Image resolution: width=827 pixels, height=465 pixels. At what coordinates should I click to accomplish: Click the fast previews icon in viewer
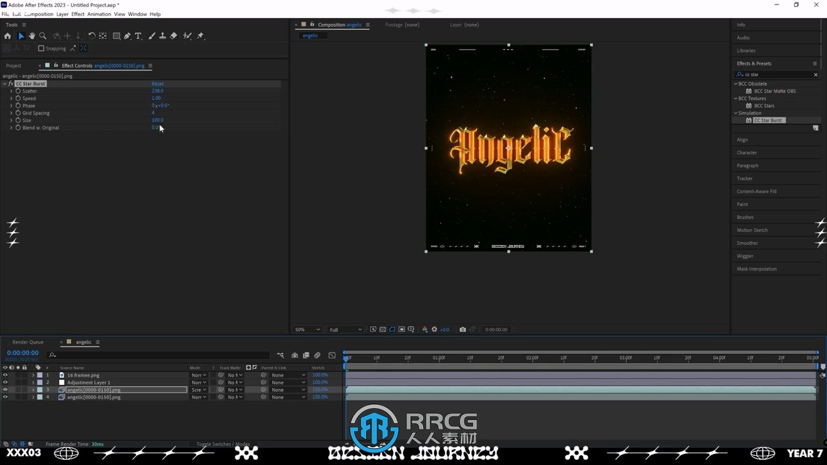point(373,329)
